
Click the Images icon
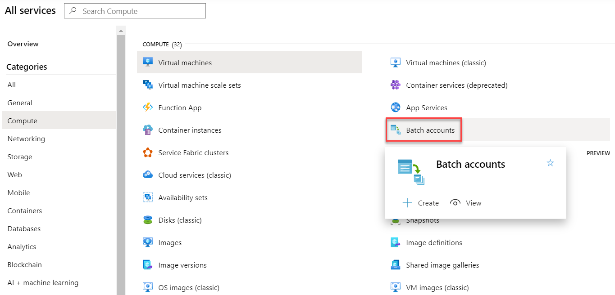coord(148,242)
